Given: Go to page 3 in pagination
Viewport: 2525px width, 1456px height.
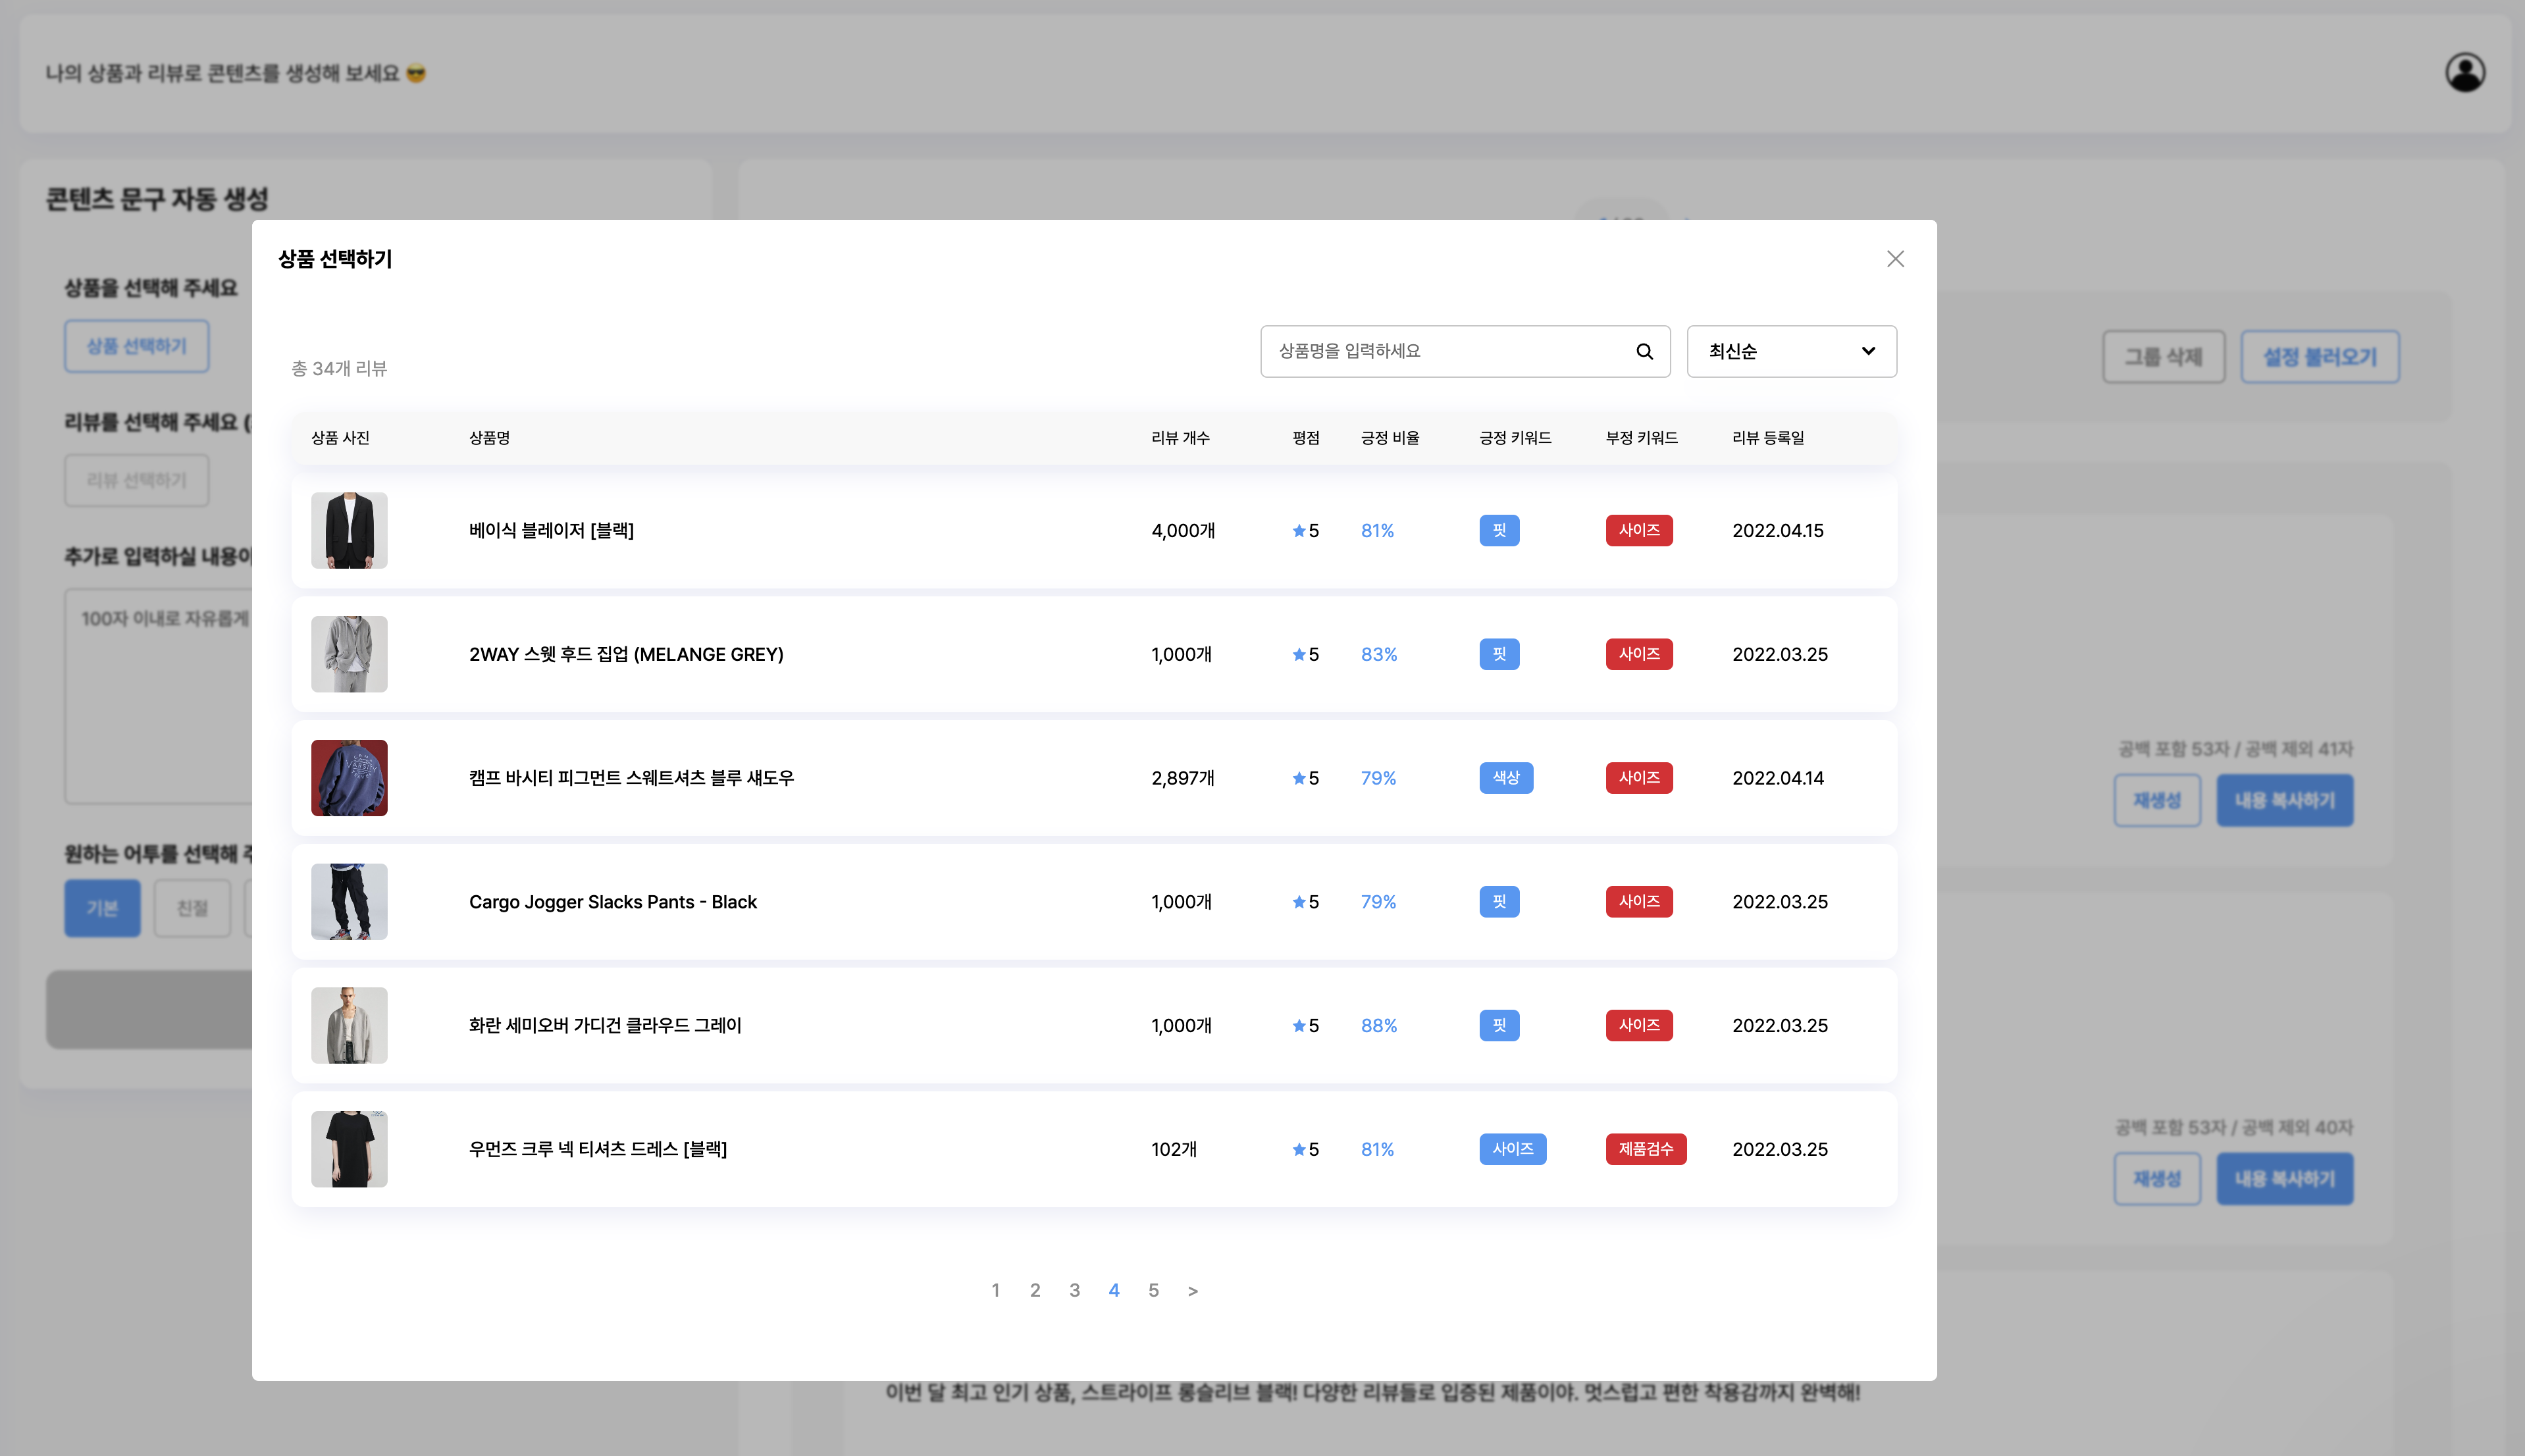Looking at the screenshot, I should [x=1074, y=1290].
